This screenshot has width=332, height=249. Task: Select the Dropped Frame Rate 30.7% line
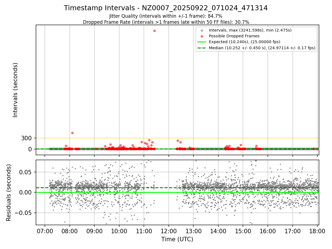[x=166, y=22]
